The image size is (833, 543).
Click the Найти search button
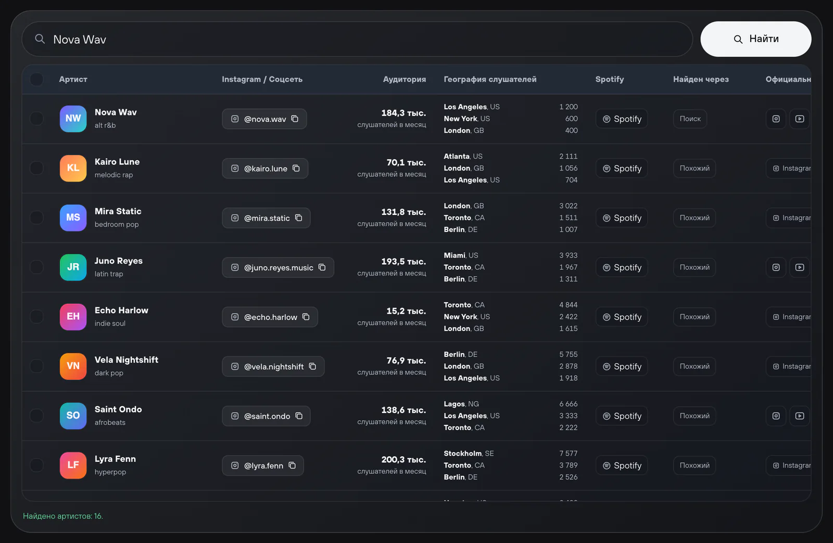pyautogui.click(x=755, y=39)
